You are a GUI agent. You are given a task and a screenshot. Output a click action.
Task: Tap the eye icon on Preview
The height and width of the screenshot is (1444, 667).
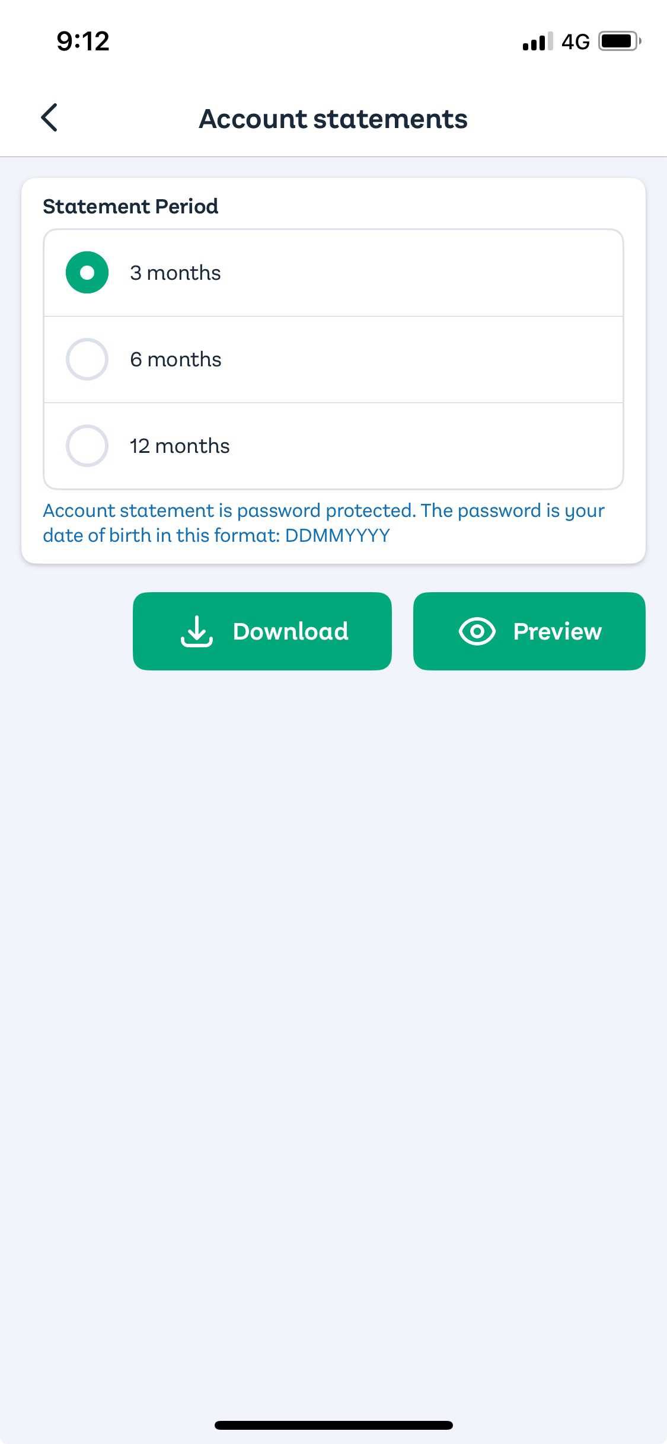point(477,631)
